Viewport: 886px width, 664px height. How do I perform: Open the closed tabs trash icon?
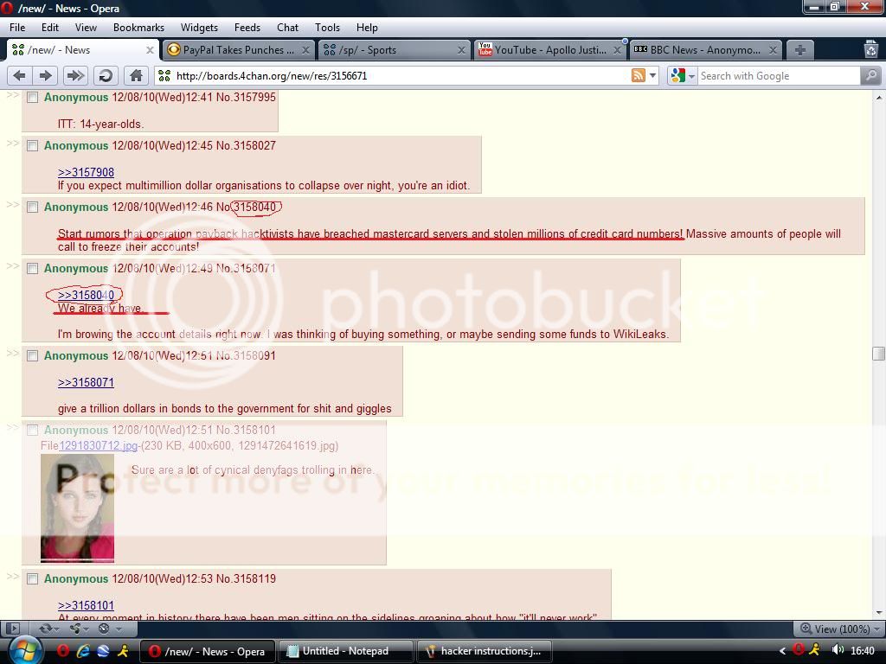click(871, 50)
